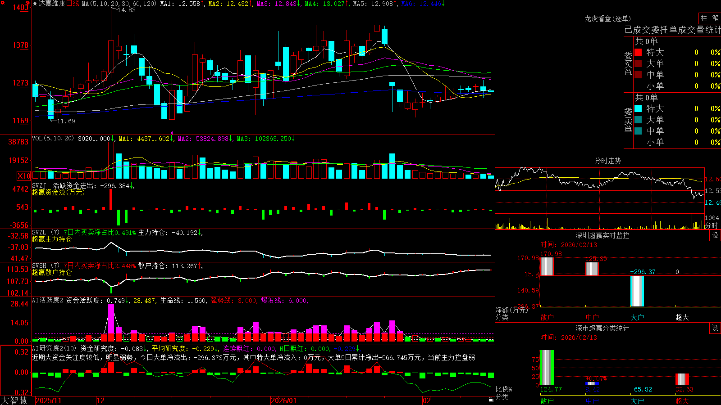Click the 12 month marker on the time axis

pyautogui.click(x=100, y=400)
